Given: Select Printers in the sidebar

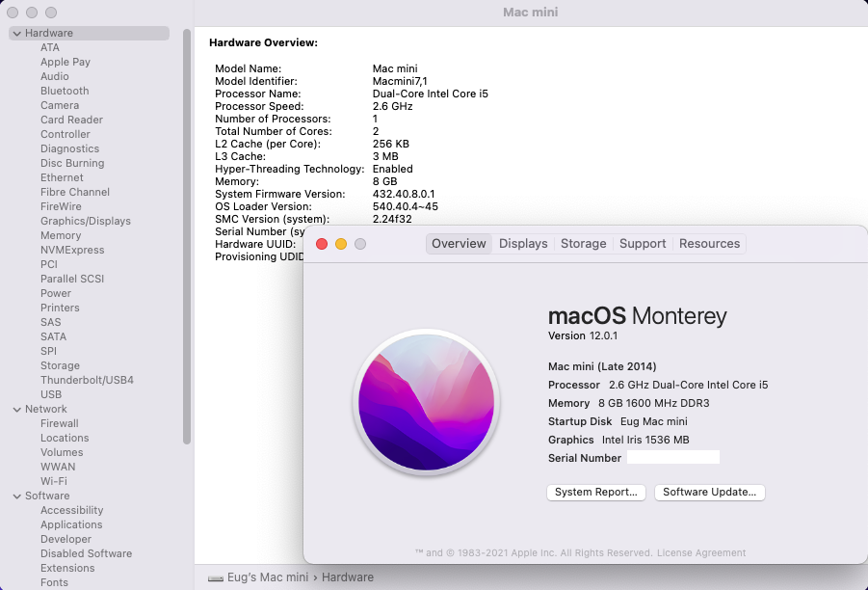Looking at the screenshot, I should (x=60, y=308).
